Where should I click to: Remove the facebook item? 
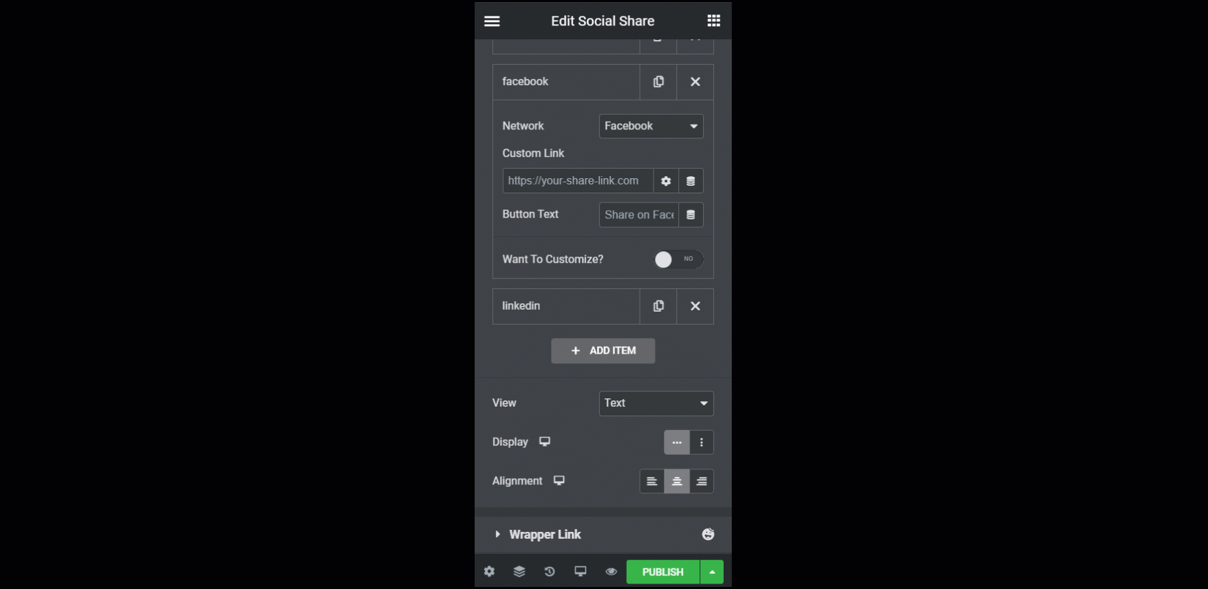(x=695, y=82)
